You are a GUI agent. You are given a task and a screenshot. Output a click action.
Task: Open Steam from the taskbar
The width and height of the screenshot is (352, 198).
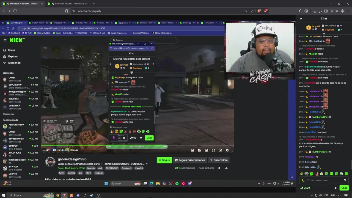[x=92, y=195]
